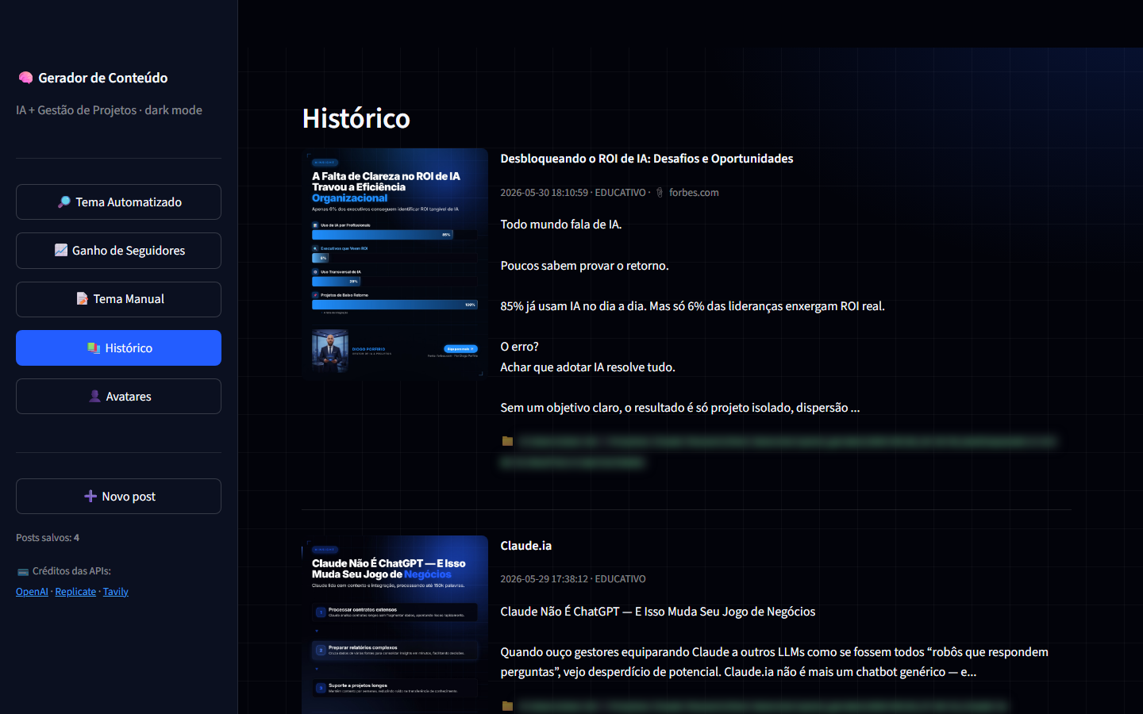
Task: Click the timestamp 2026-05-30 18:10:59
Action: [544, 193]
